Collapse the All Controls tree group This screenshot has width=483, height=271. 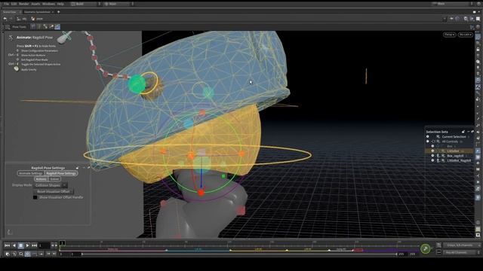433,142
